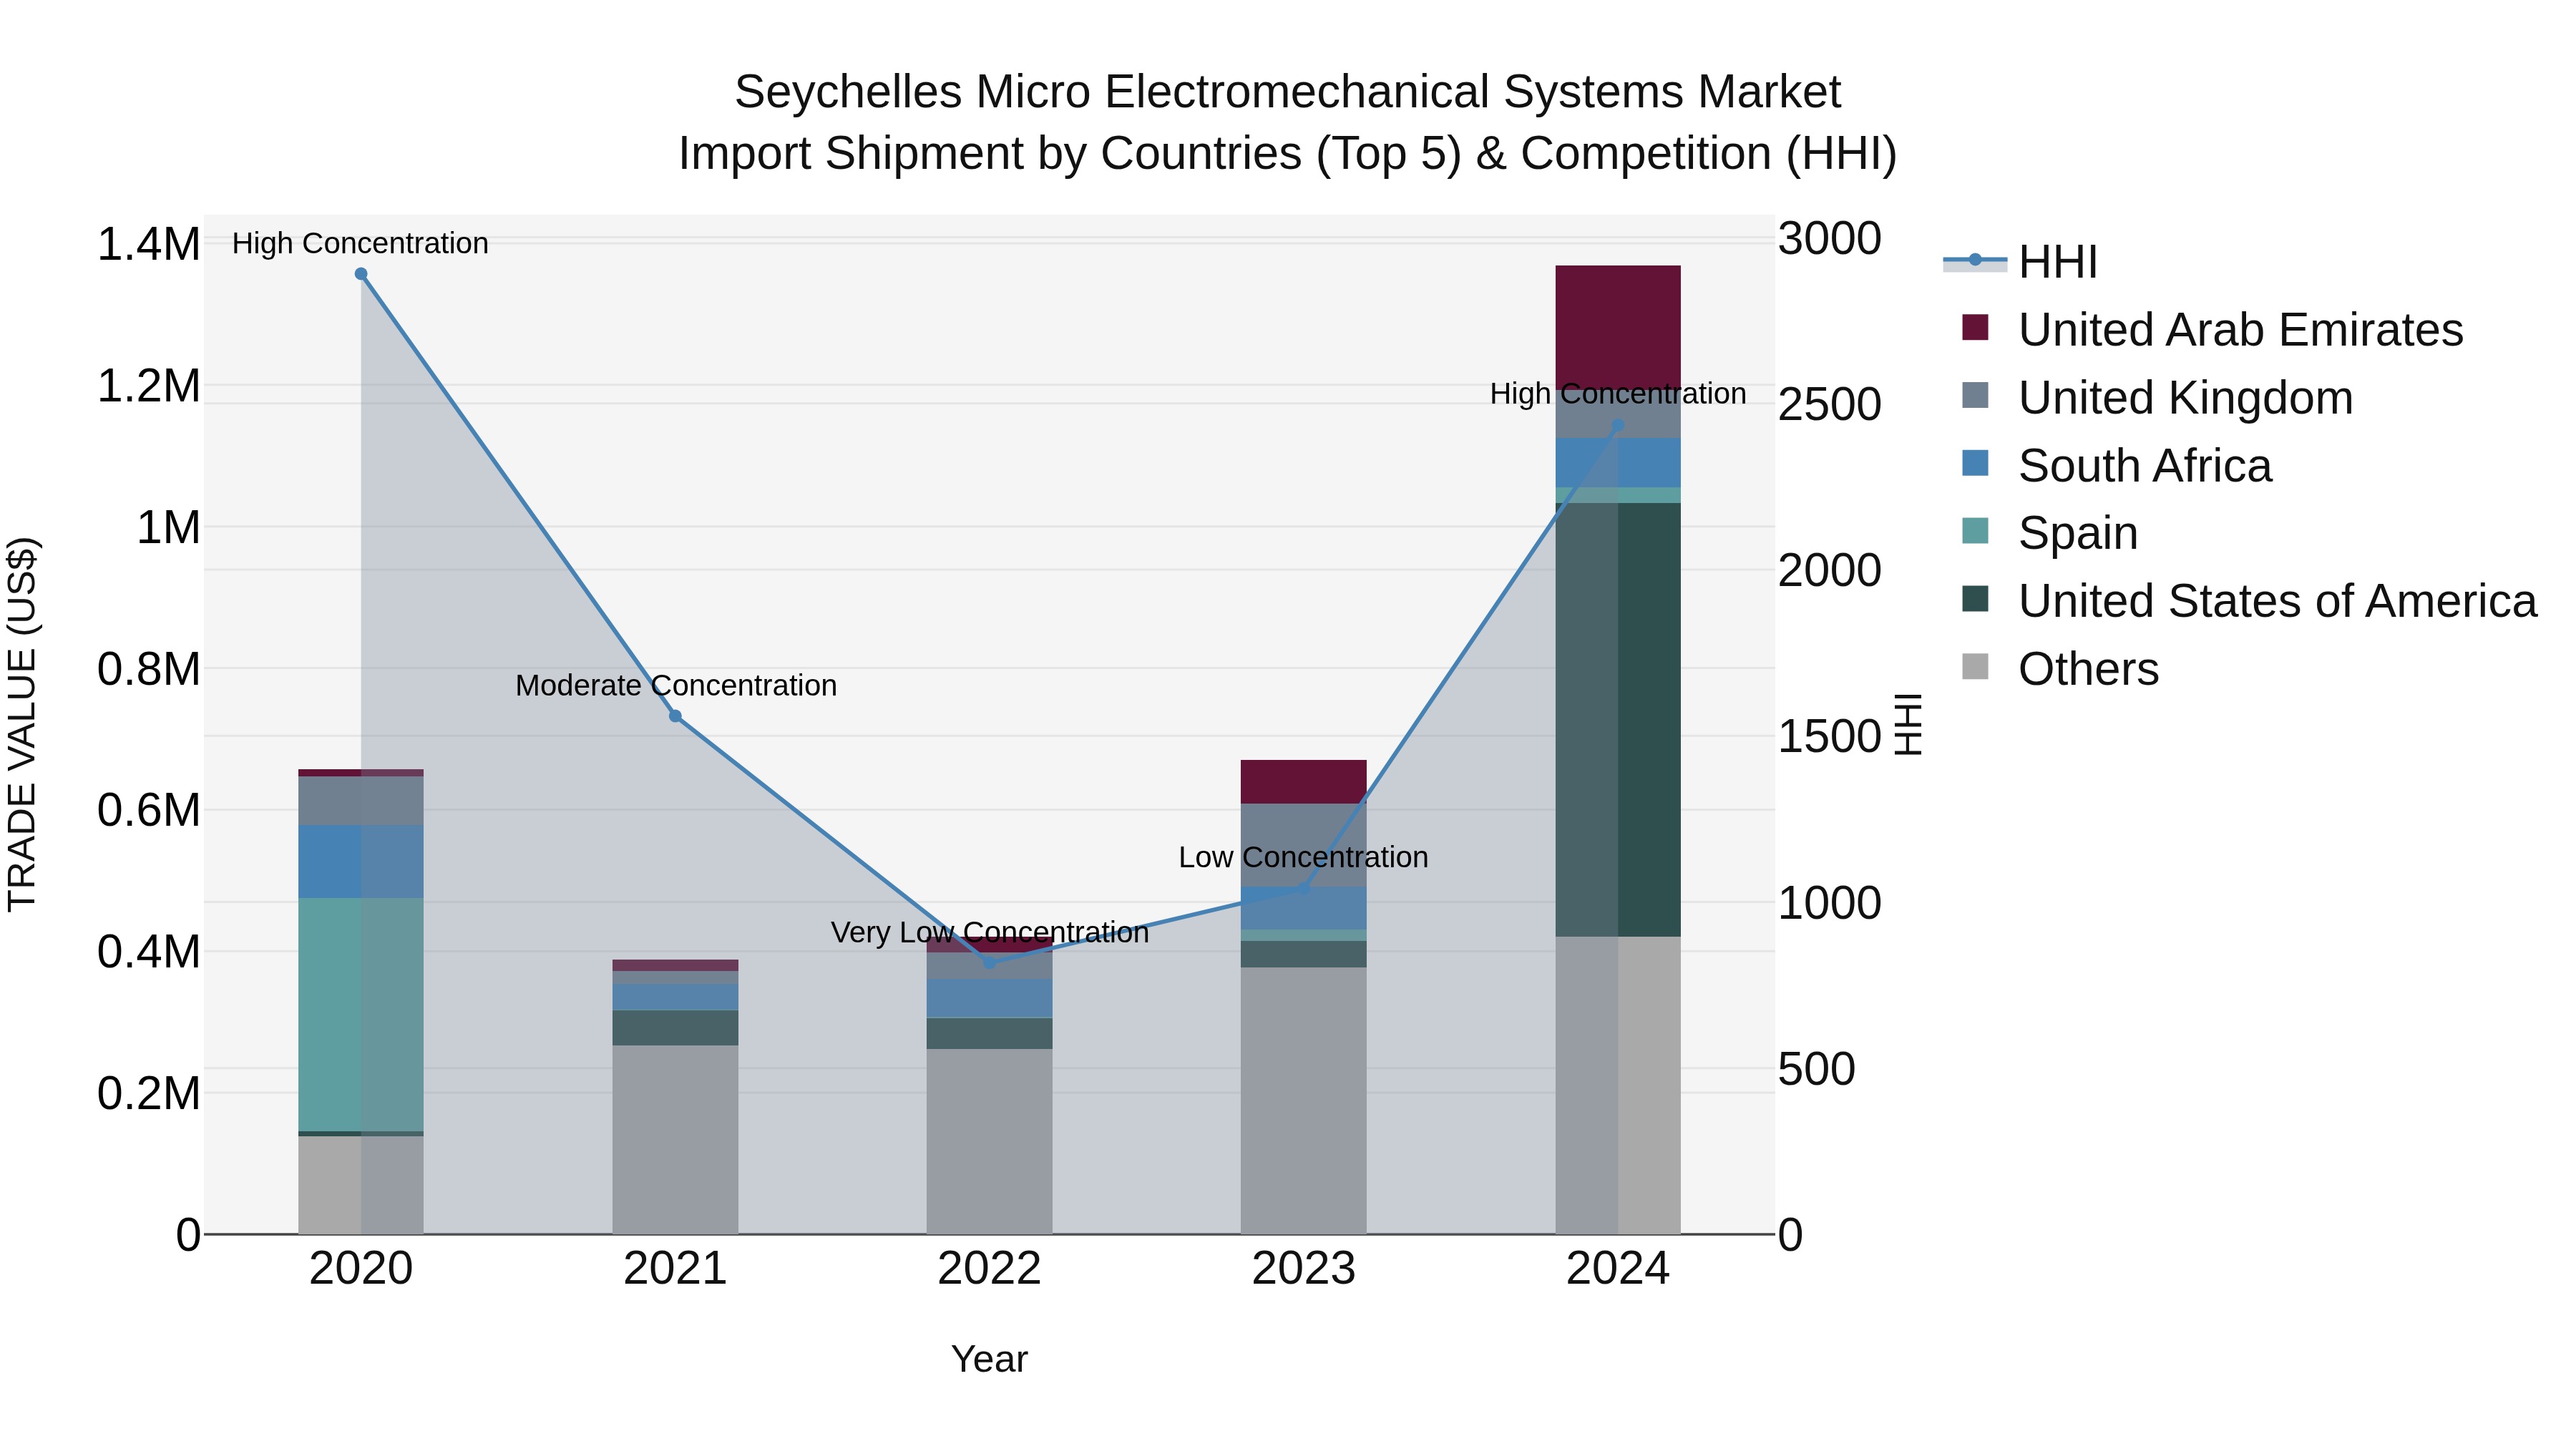Click the '1.4M' left axis tick
This screenshot has height=1449, width=2576.
(x=148, y=244)
